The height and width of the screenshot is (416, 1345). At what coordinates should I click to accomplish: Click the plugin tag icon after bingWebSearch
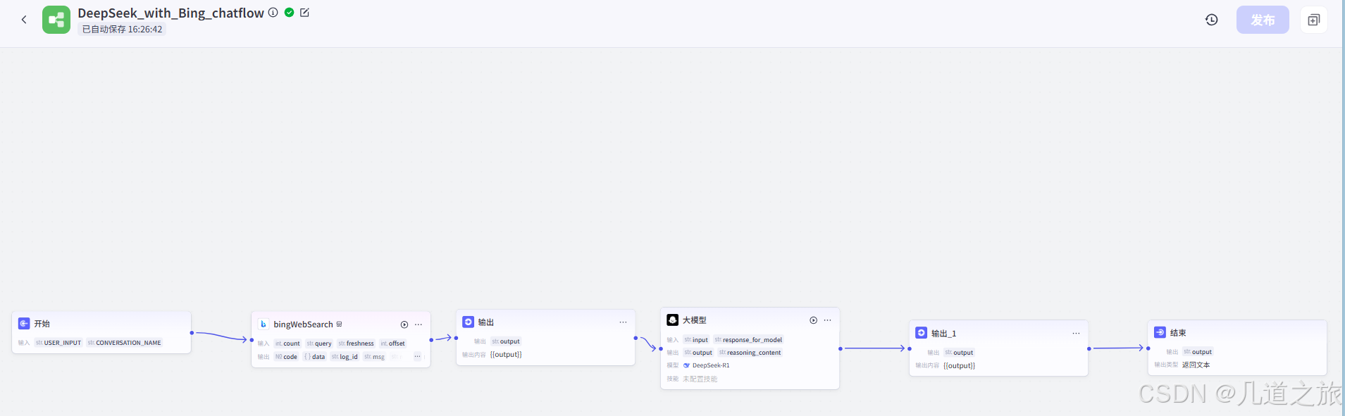click(339, 324)
